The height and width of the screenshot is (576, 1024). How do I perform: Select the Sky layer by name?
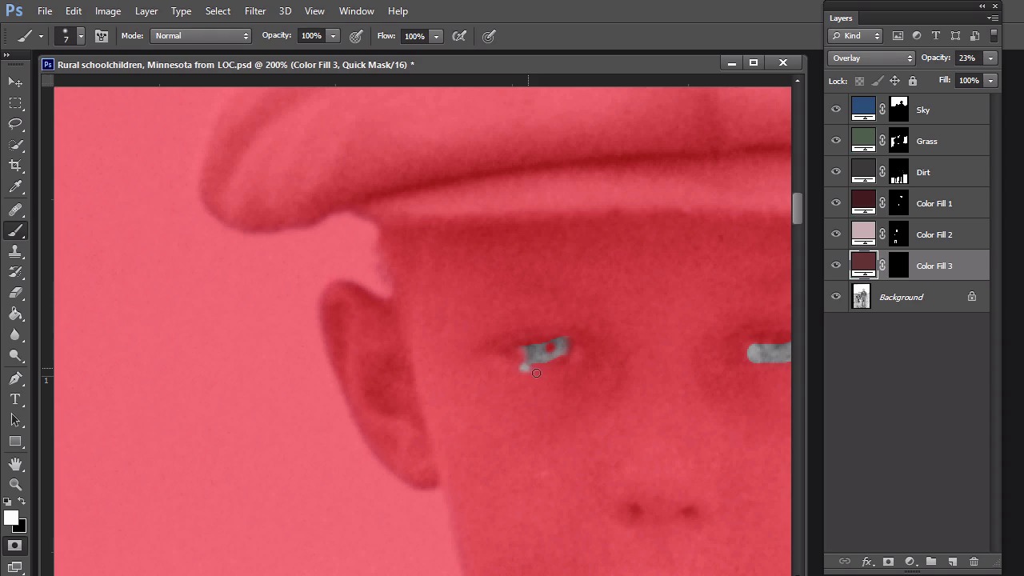[923, 110]
